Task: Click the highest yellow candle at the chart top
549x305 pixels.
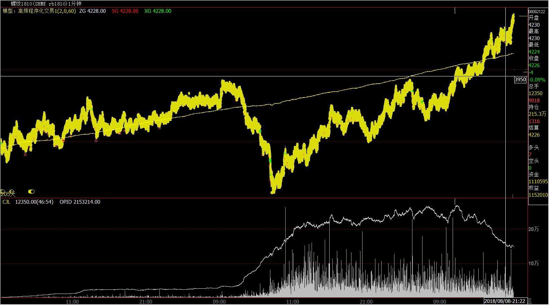Action: tap(513, 15)
